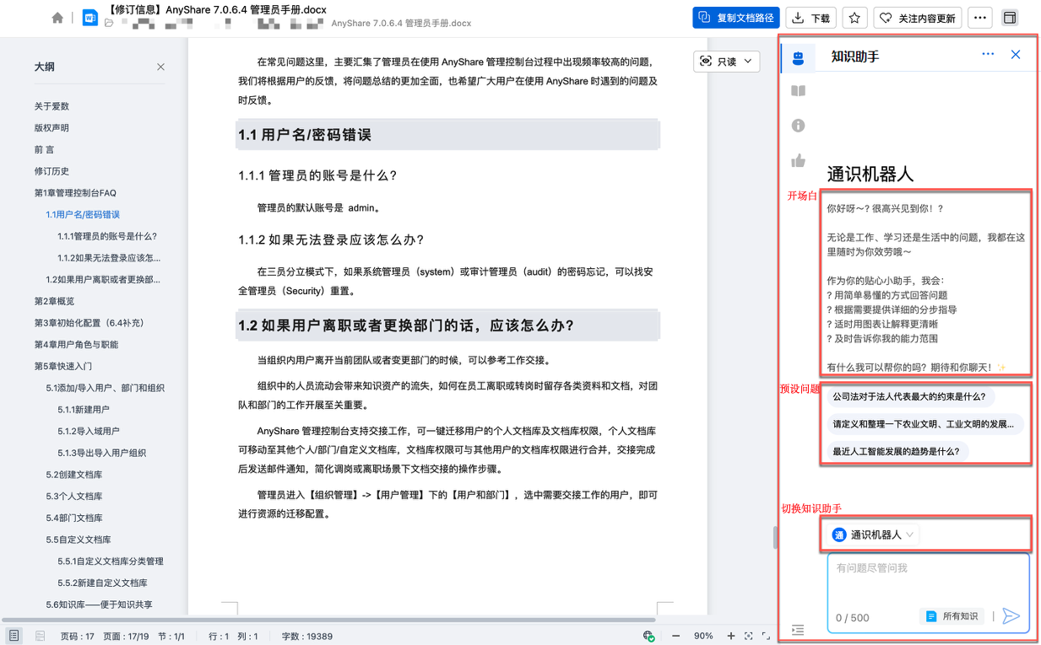Open the knowledge assistant more menu
The height and width of the screenshot is (645, 1041).
[x=988, y=55]
